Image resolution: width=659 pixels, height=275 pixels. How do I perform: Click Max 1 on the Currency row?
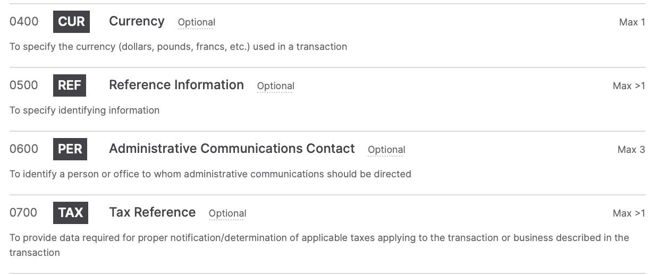[632, 22]
